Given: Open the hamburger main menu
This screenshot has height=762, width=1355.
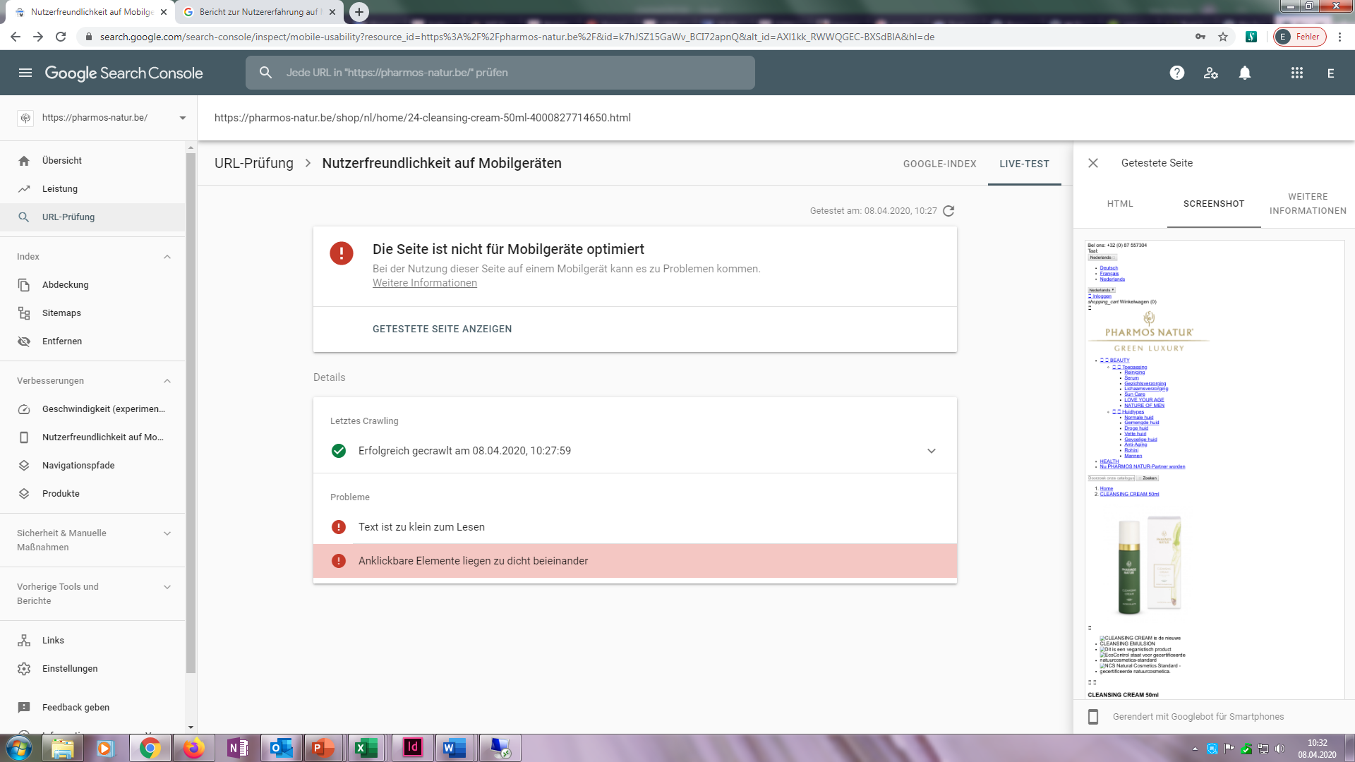Looking at the screenshot, I should click(x=25, y=73).
